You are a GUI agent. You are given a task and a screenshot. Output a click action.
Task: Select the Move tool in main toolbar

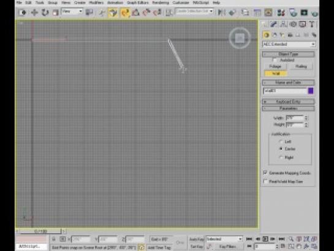pos(34,12)
